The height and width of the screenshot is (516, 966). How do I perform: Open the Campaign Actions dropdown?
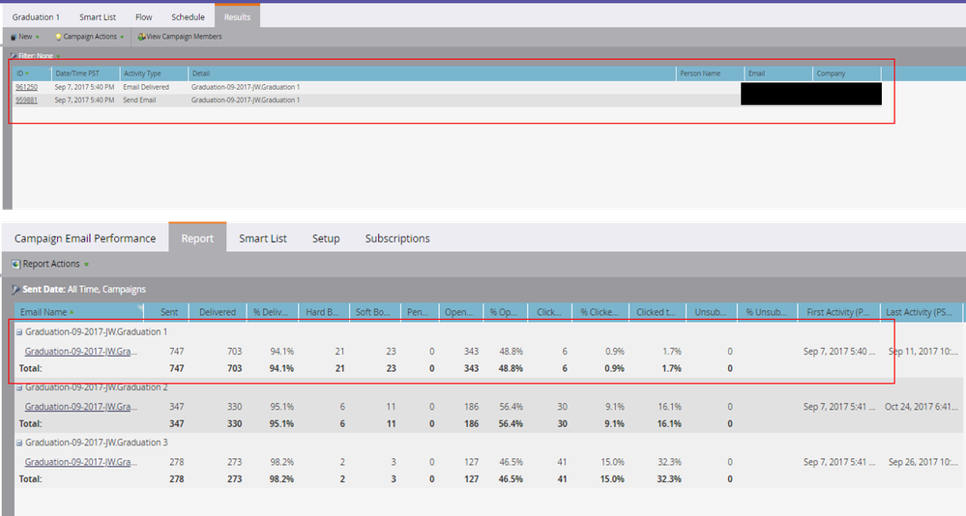coord(92,37)
